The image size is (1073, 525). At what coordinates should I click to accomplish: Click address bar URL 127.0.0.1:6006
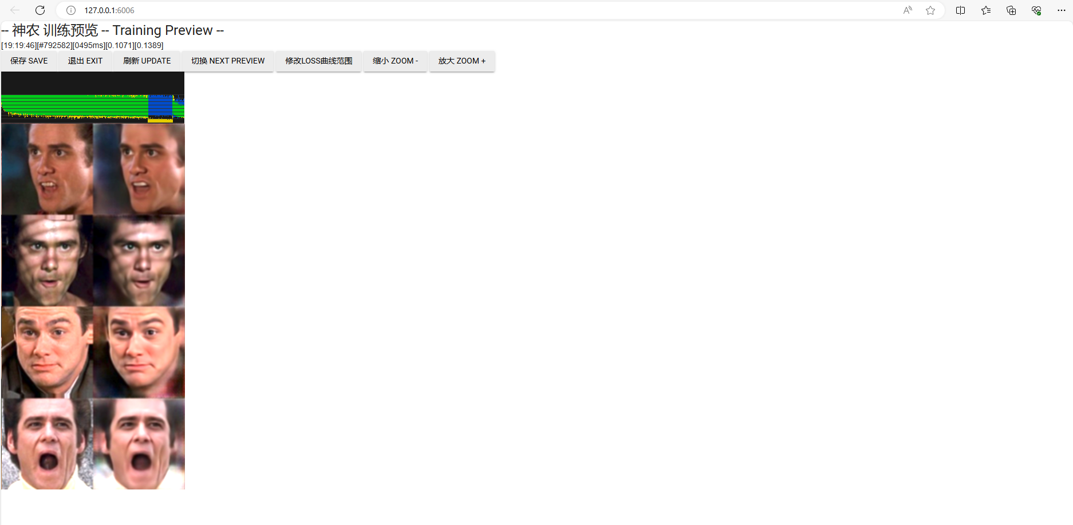109,10
